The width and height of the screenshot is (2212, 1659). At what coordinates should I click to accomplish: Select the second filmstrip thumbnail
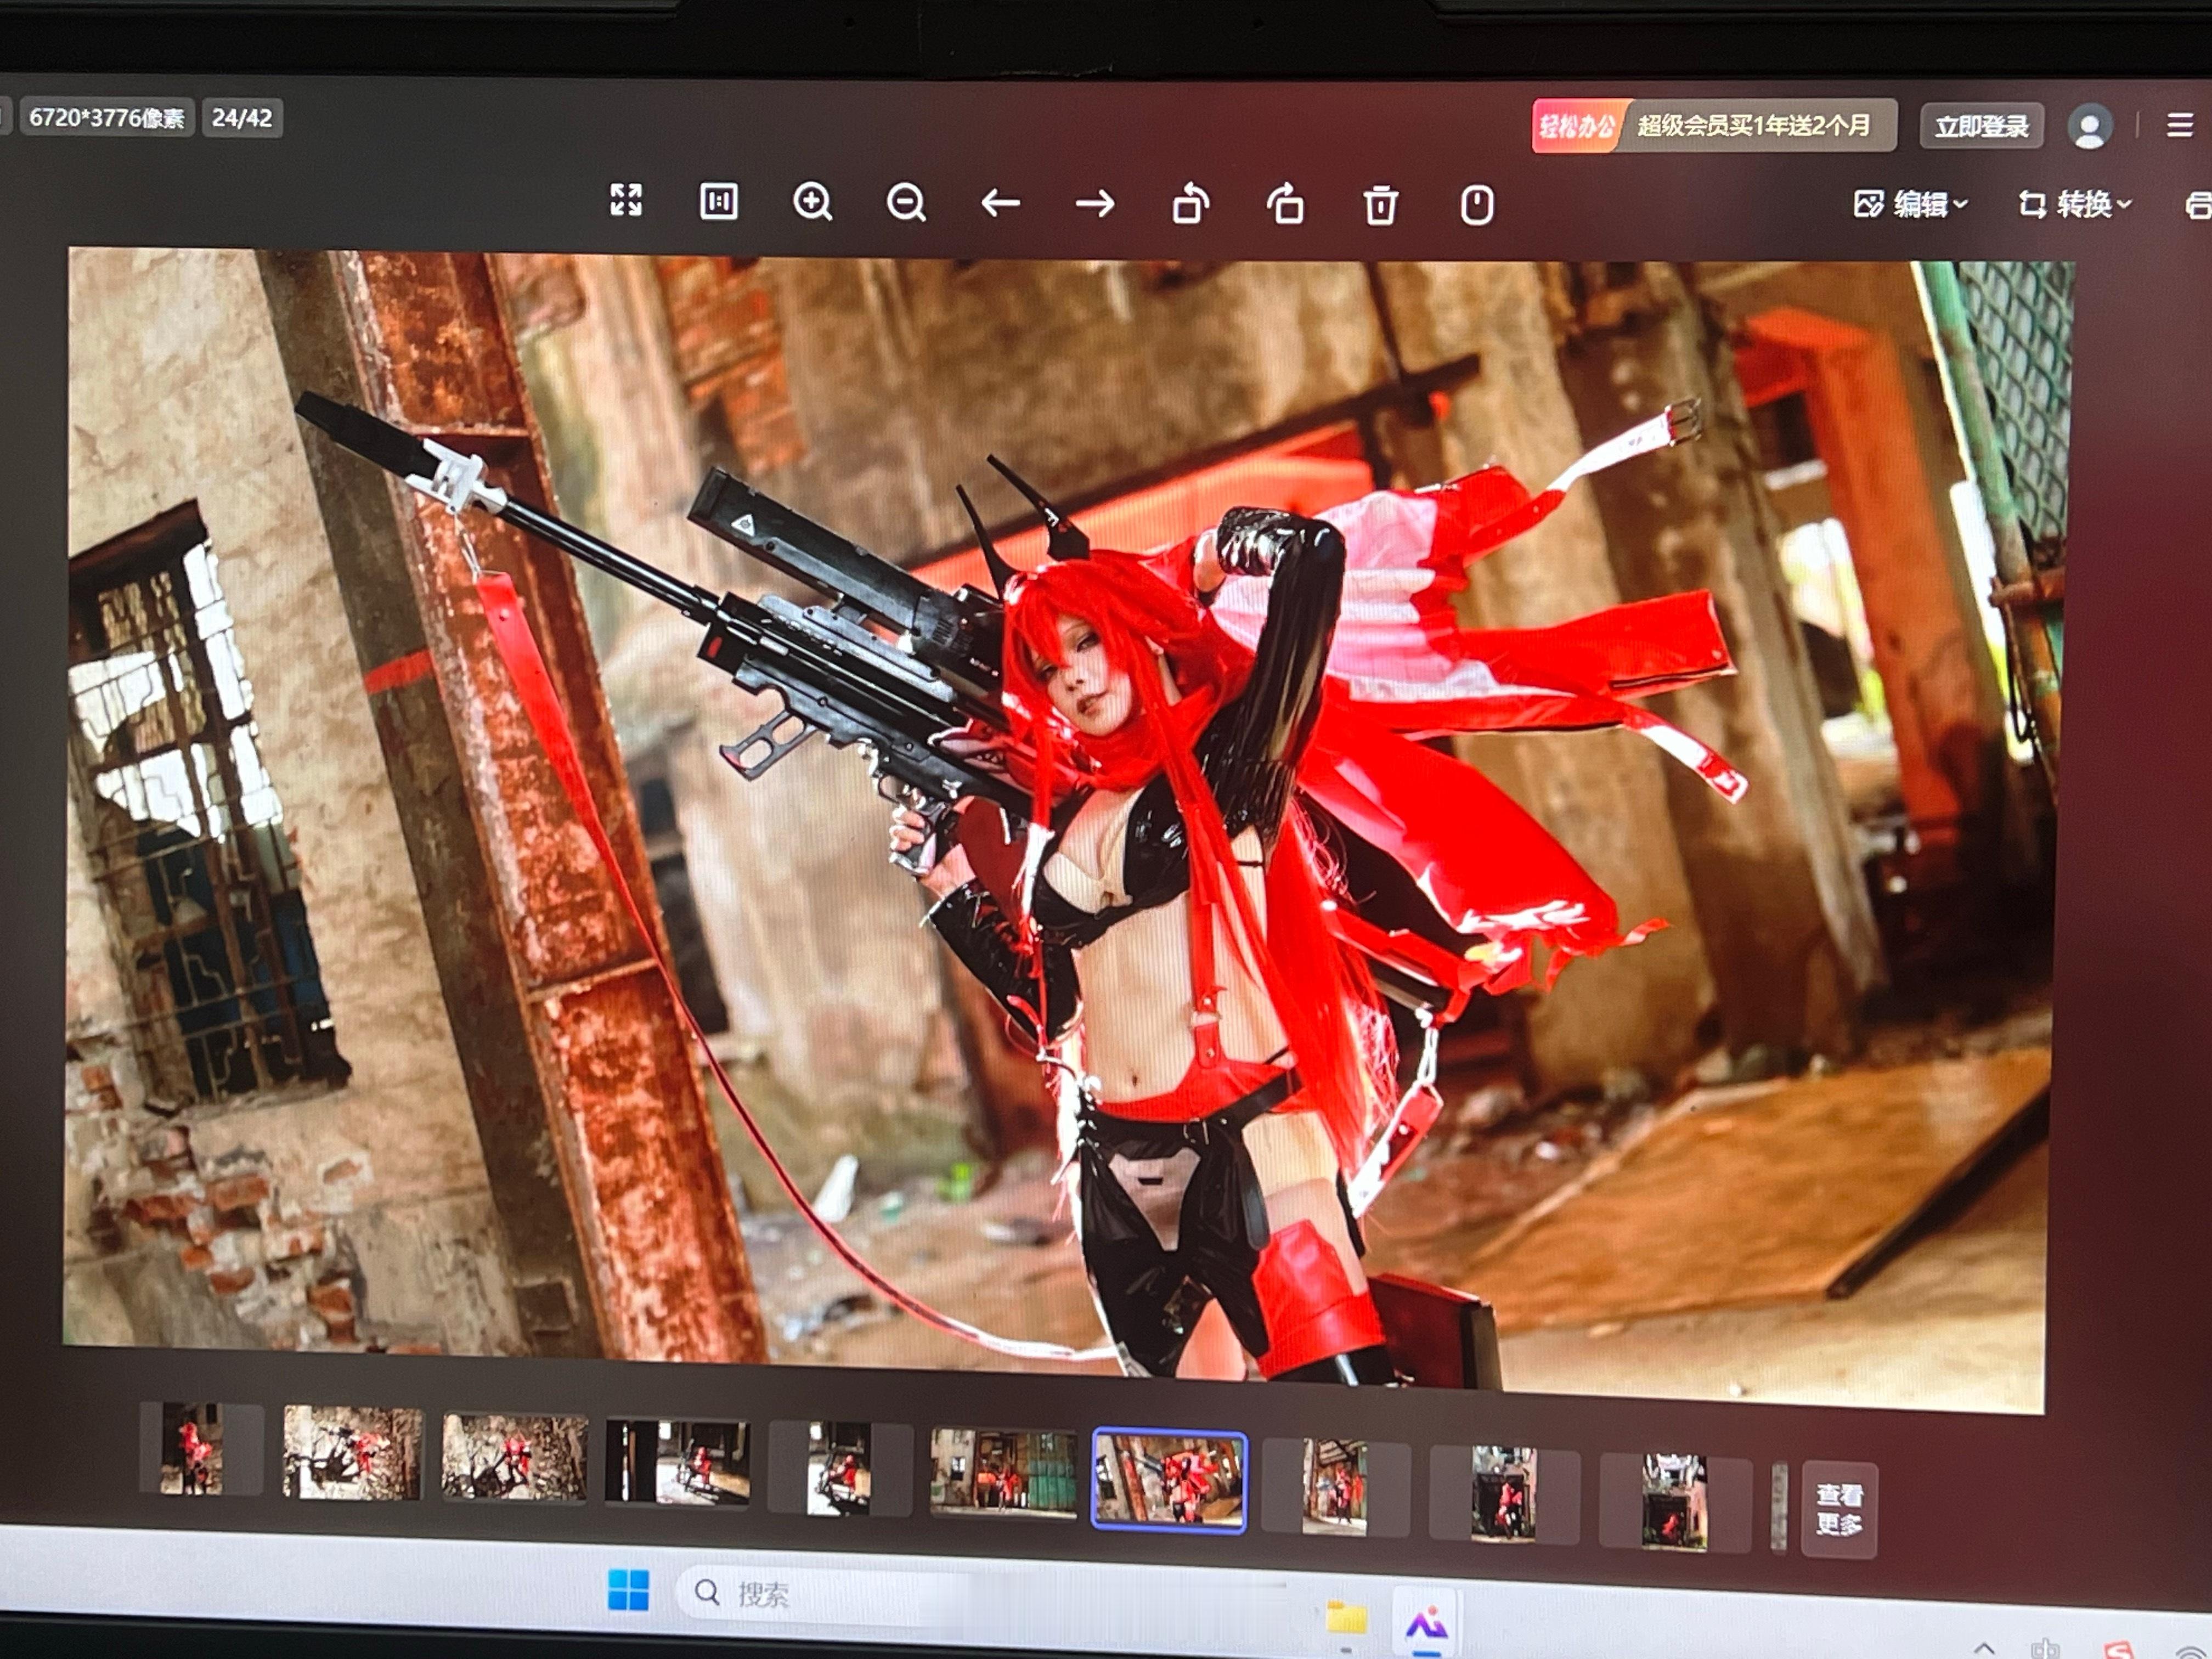352,1452
